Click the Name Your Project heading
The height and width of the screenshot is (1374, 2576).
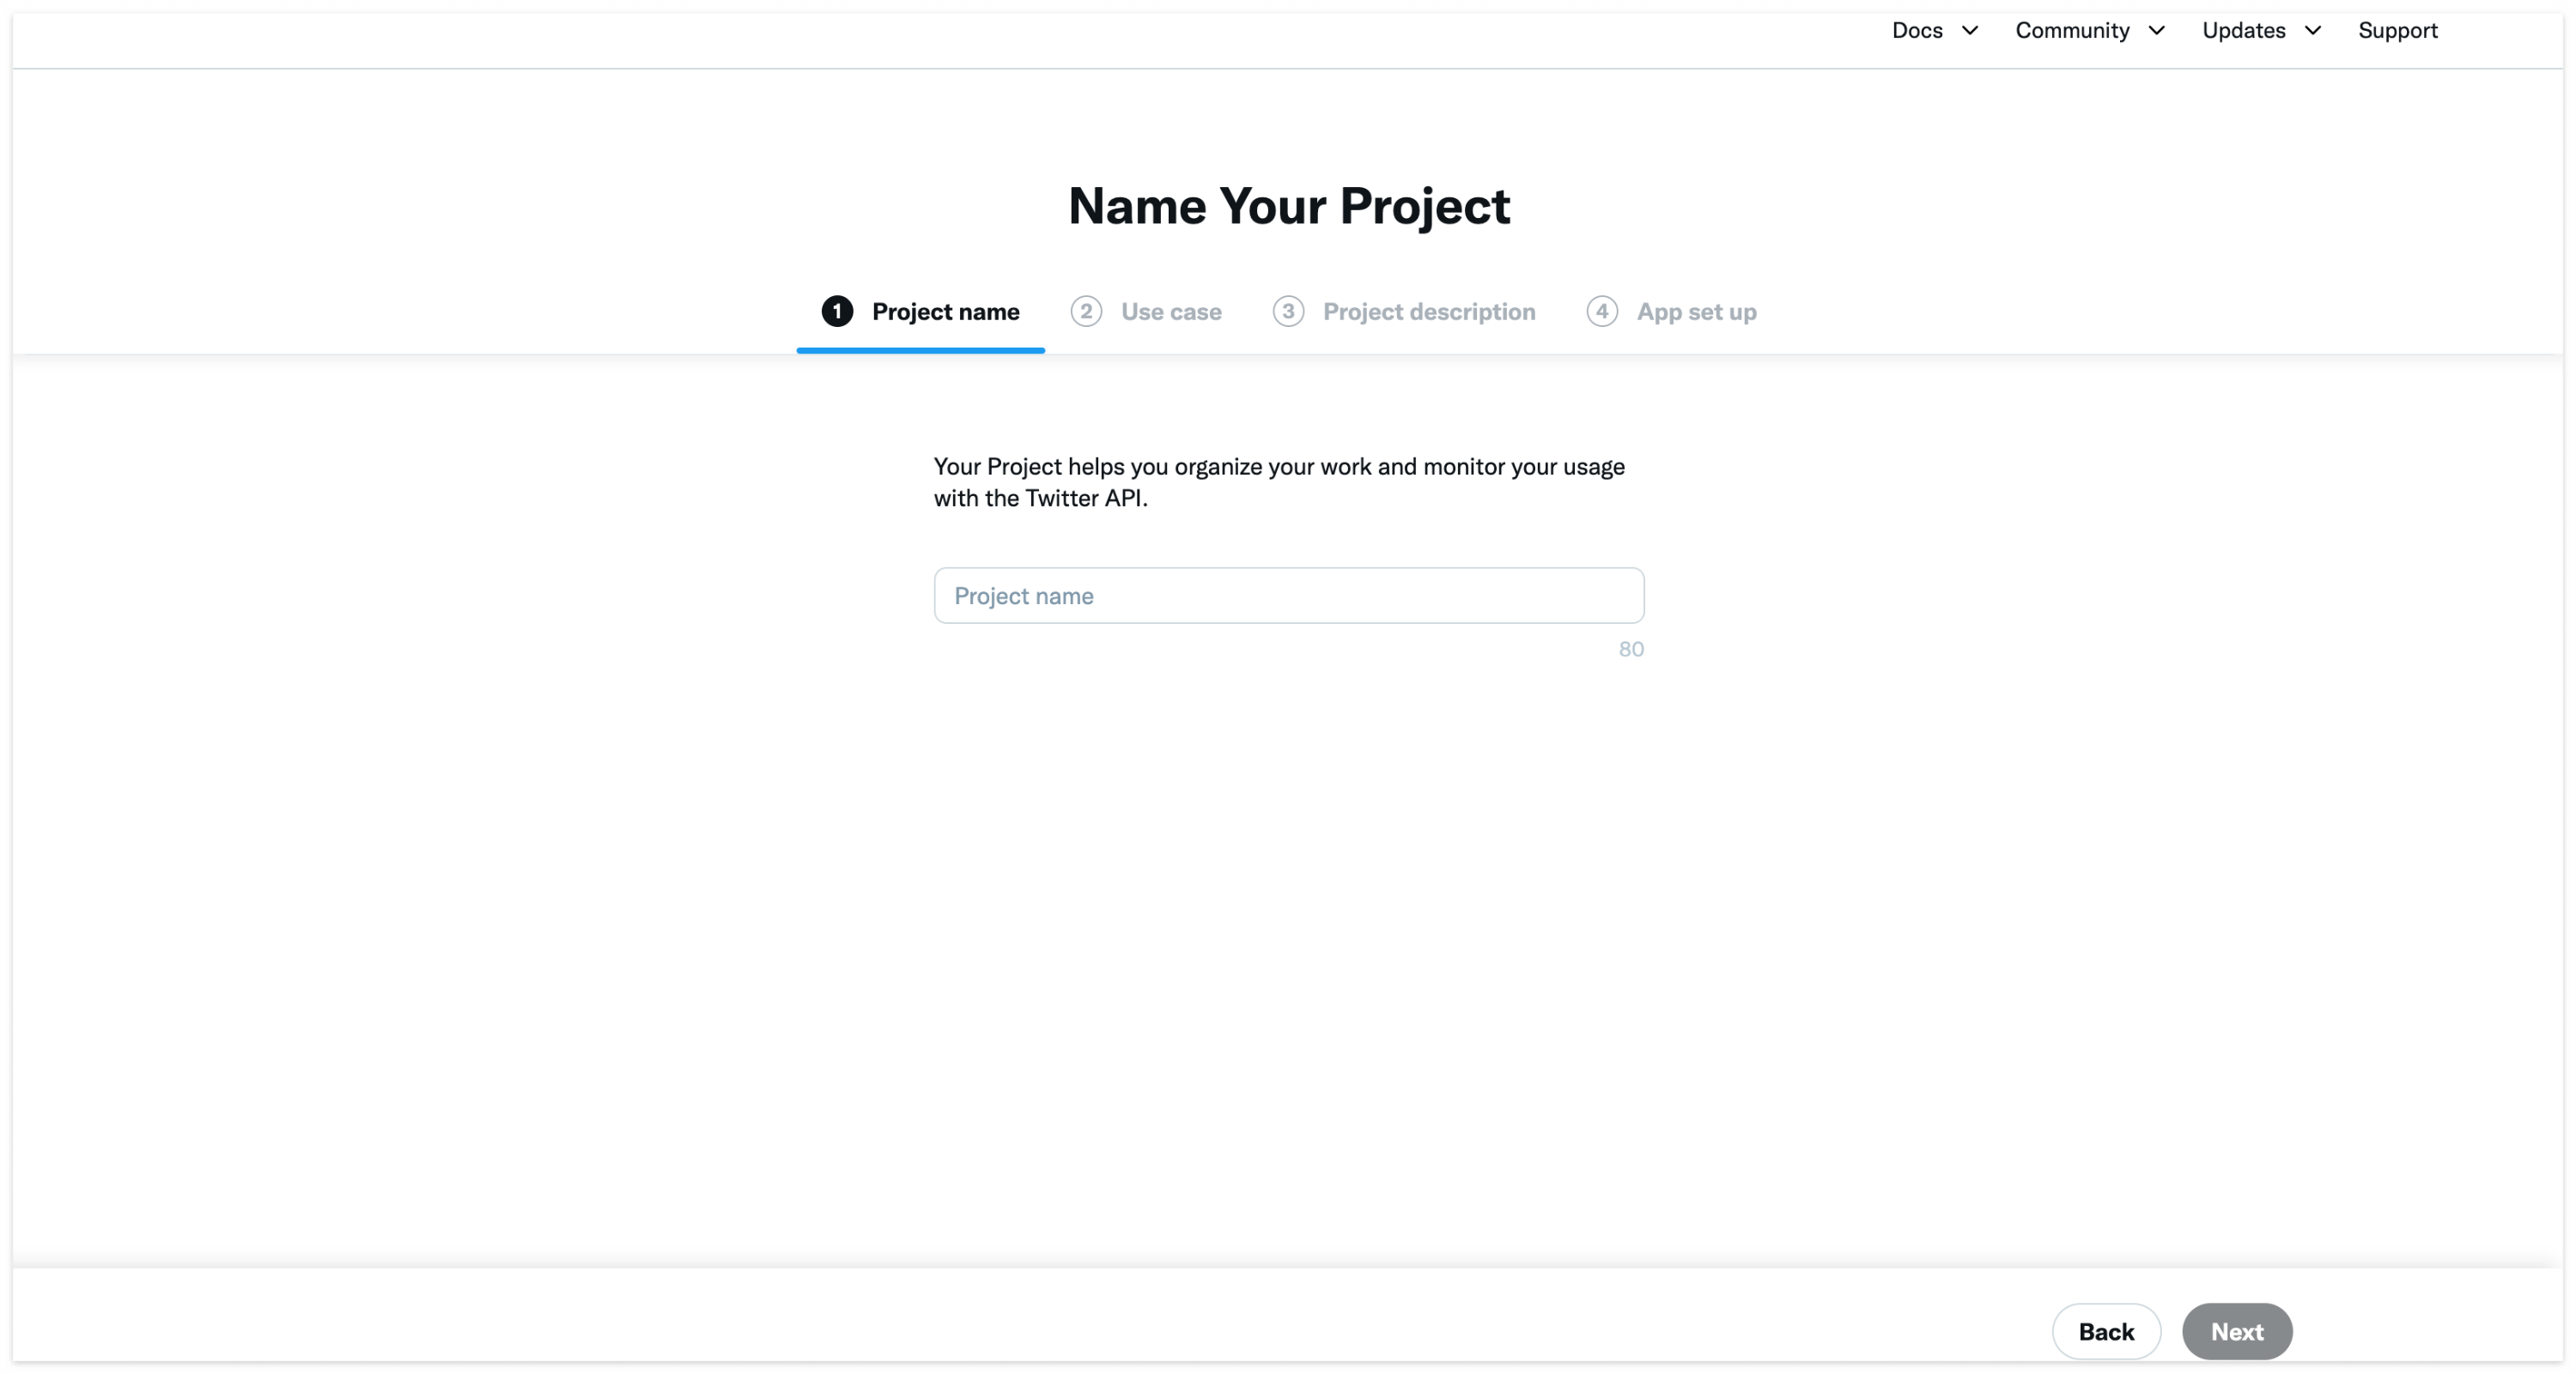coord(1288,206)
